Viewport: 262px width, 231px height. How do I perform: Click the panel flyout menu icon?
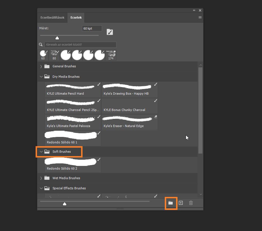200,17
